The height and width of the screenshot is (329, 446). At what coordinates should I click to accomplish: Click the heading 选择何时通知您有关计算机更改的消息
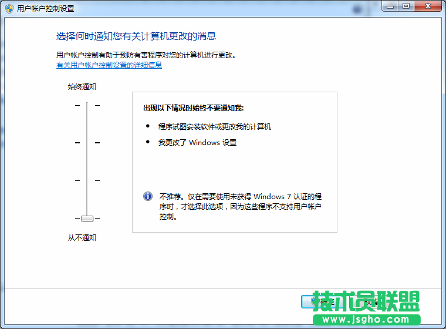pos(136,36)
